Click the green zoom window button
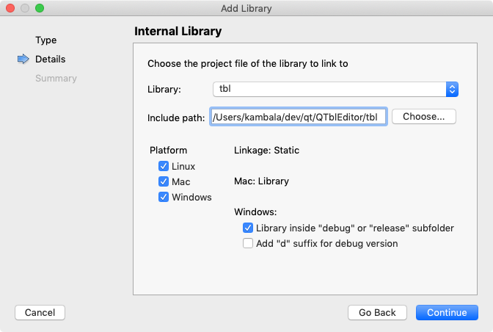 click(40, 9)
